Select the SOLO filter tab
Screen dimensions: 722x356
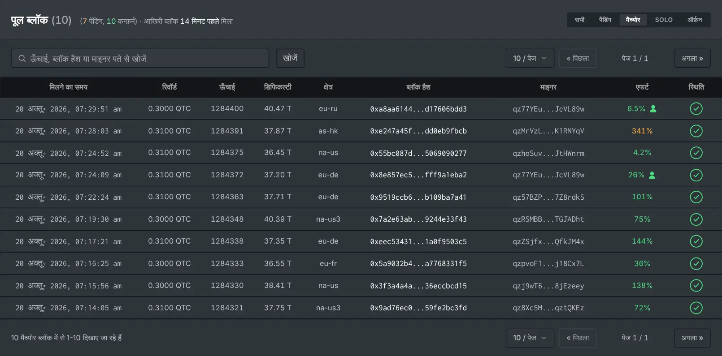[664, 20]
